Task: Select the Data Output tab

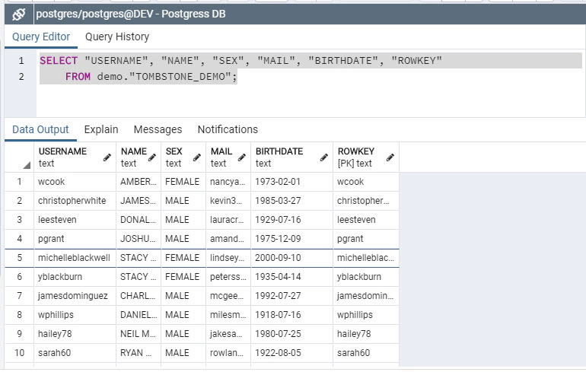Action: pos(40,129)
